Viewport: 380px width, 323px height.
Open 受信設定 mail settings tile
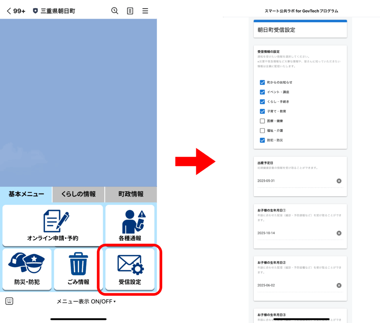click(130, 269)
